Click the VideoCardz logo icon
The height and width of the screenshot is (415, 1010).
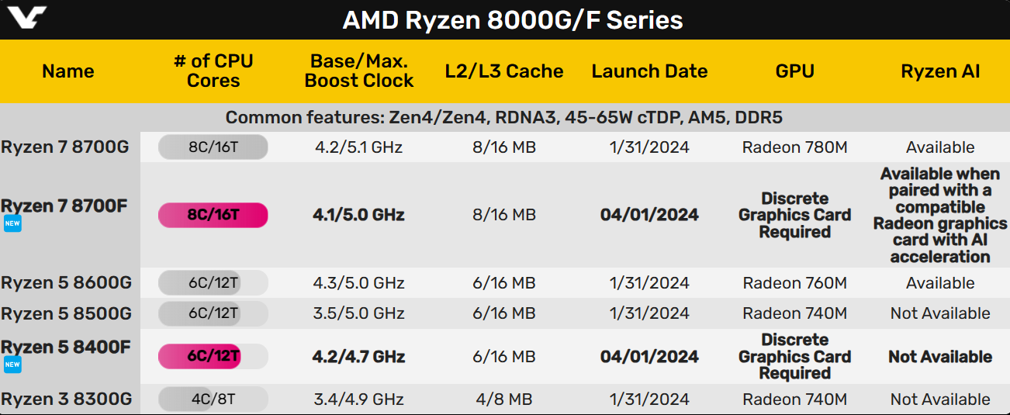(26, 18)
